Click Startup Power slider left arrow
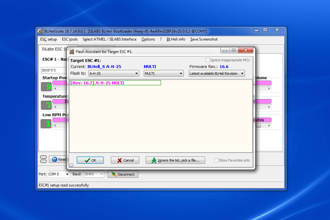Image resolution: width=330 pixels, height=220 pixels. 55,88
